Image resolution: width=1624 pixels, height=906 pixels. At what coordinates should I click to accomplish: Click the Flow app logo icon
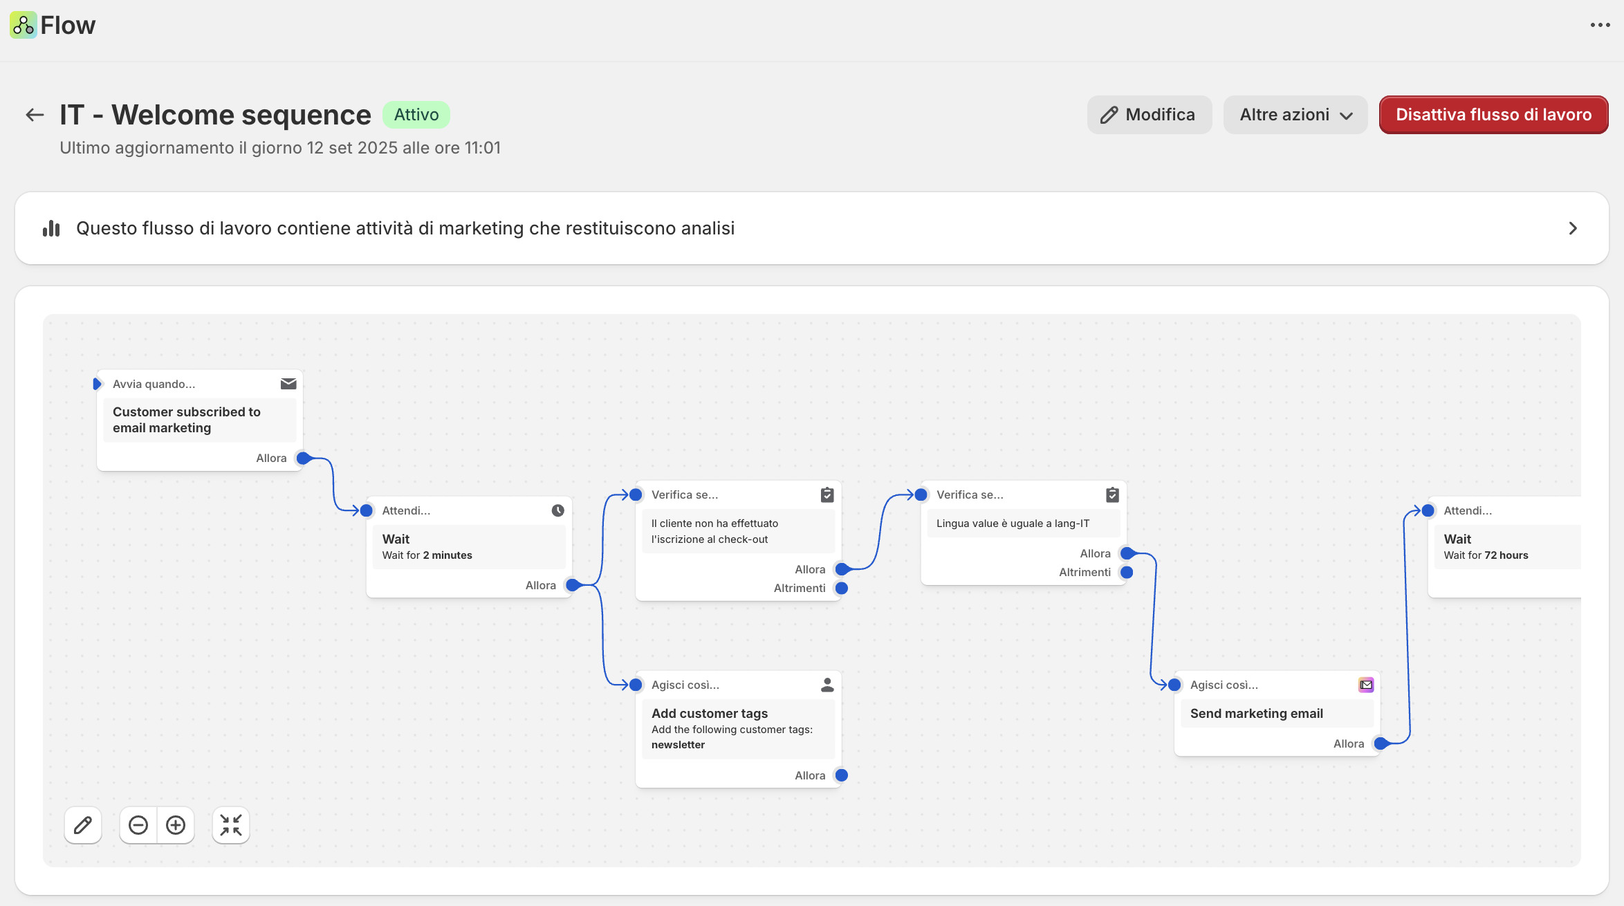pos(23,25)
